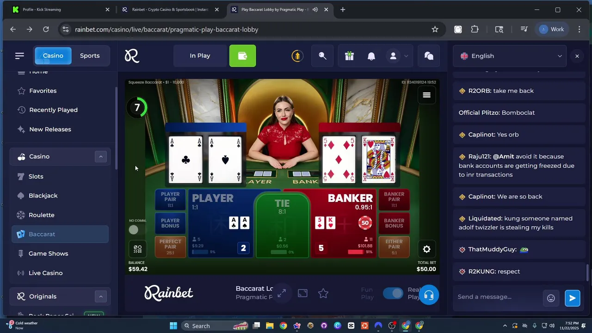Open the search magnifier in header
This screenshot has height=333, width=592.
point(322,56)
